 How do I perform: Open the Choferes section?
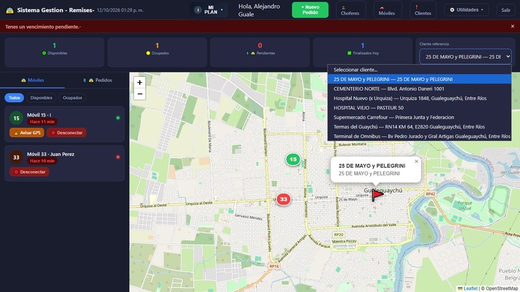tap(350, 10)
